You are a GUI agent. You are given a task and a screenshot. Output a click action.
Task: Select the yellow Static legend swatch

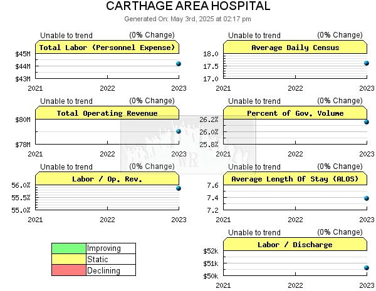[69, 259]
